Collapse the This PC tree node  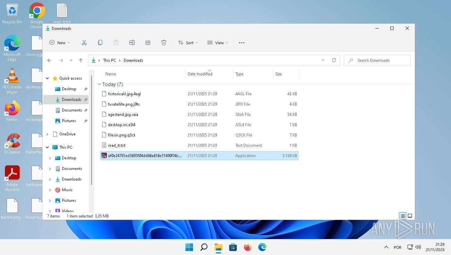(47, 147)
